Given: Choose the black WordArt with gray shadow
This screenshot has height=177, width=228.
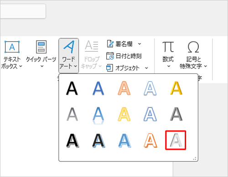Looking at the screenshot, I should pyautogui.click(x=73, y=141).
